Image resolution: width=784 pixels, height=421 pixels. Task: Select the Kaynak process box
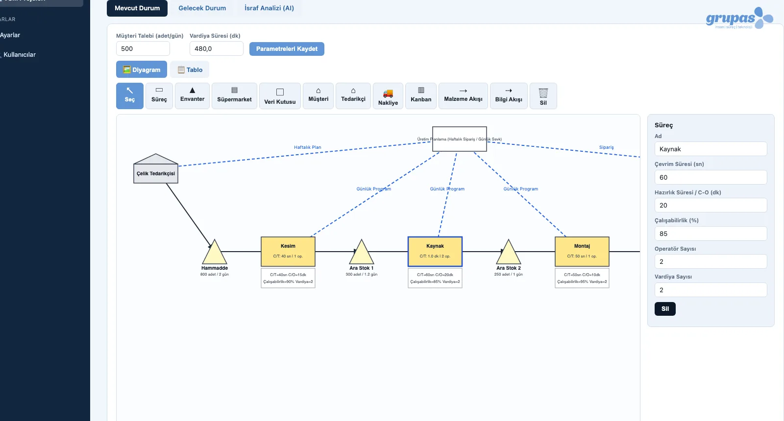click(435, 252)
